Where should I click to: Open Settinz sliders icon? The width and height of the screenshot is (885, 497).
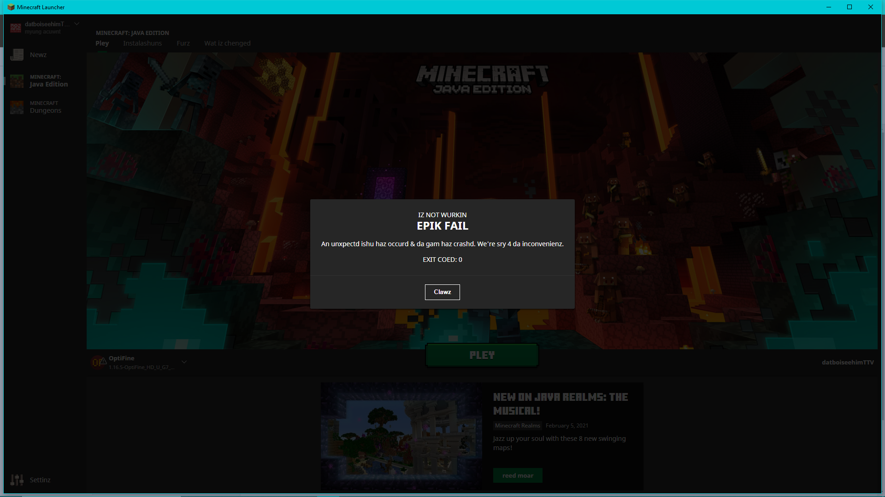tap(17, 480)
